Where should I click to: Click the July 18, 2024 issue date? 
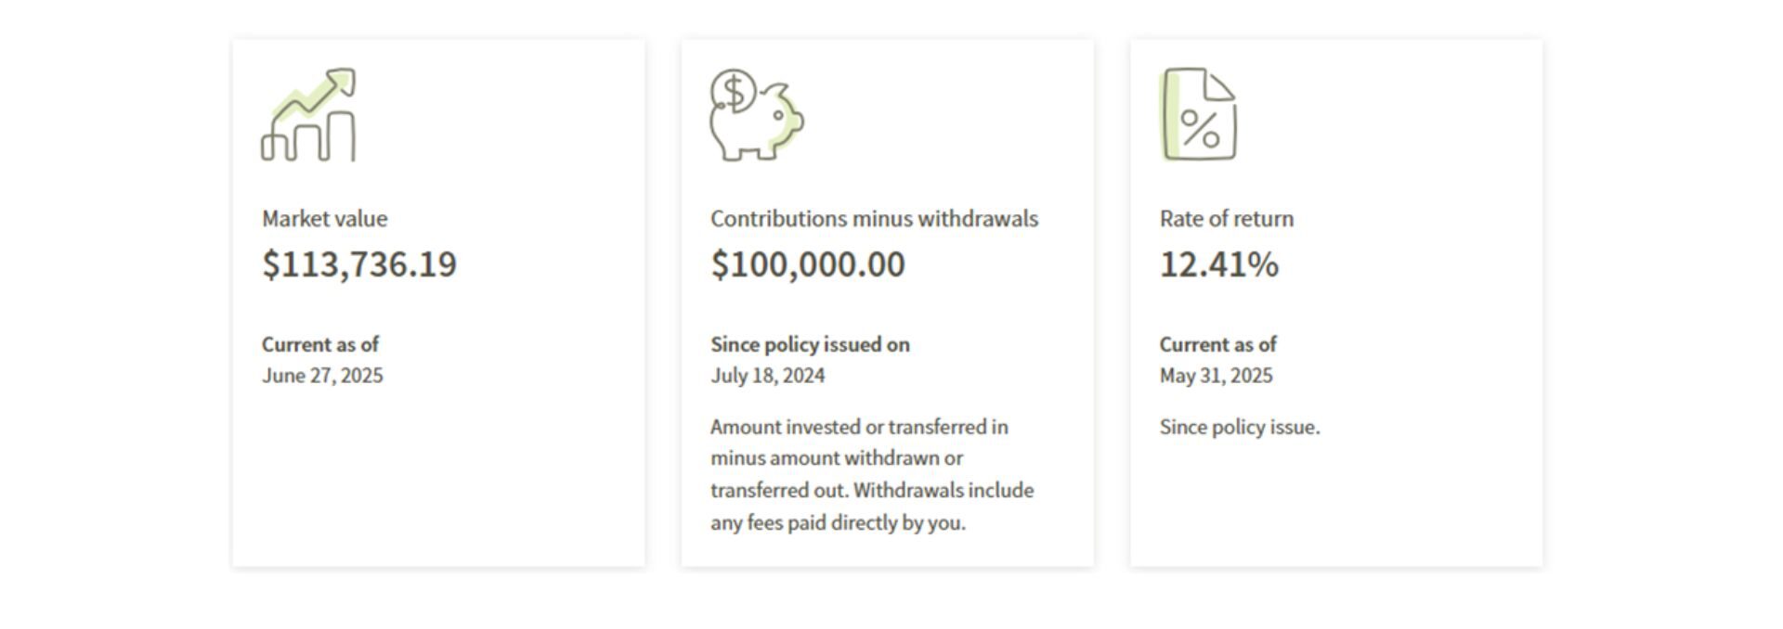pyautogui.click(x=768, y=376)
